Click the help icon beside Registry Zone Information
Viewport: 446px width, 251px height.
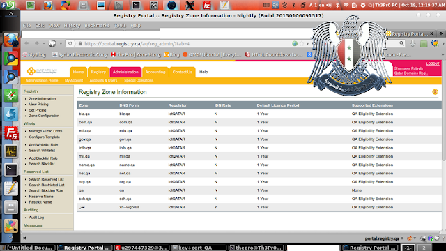(435, 91)
